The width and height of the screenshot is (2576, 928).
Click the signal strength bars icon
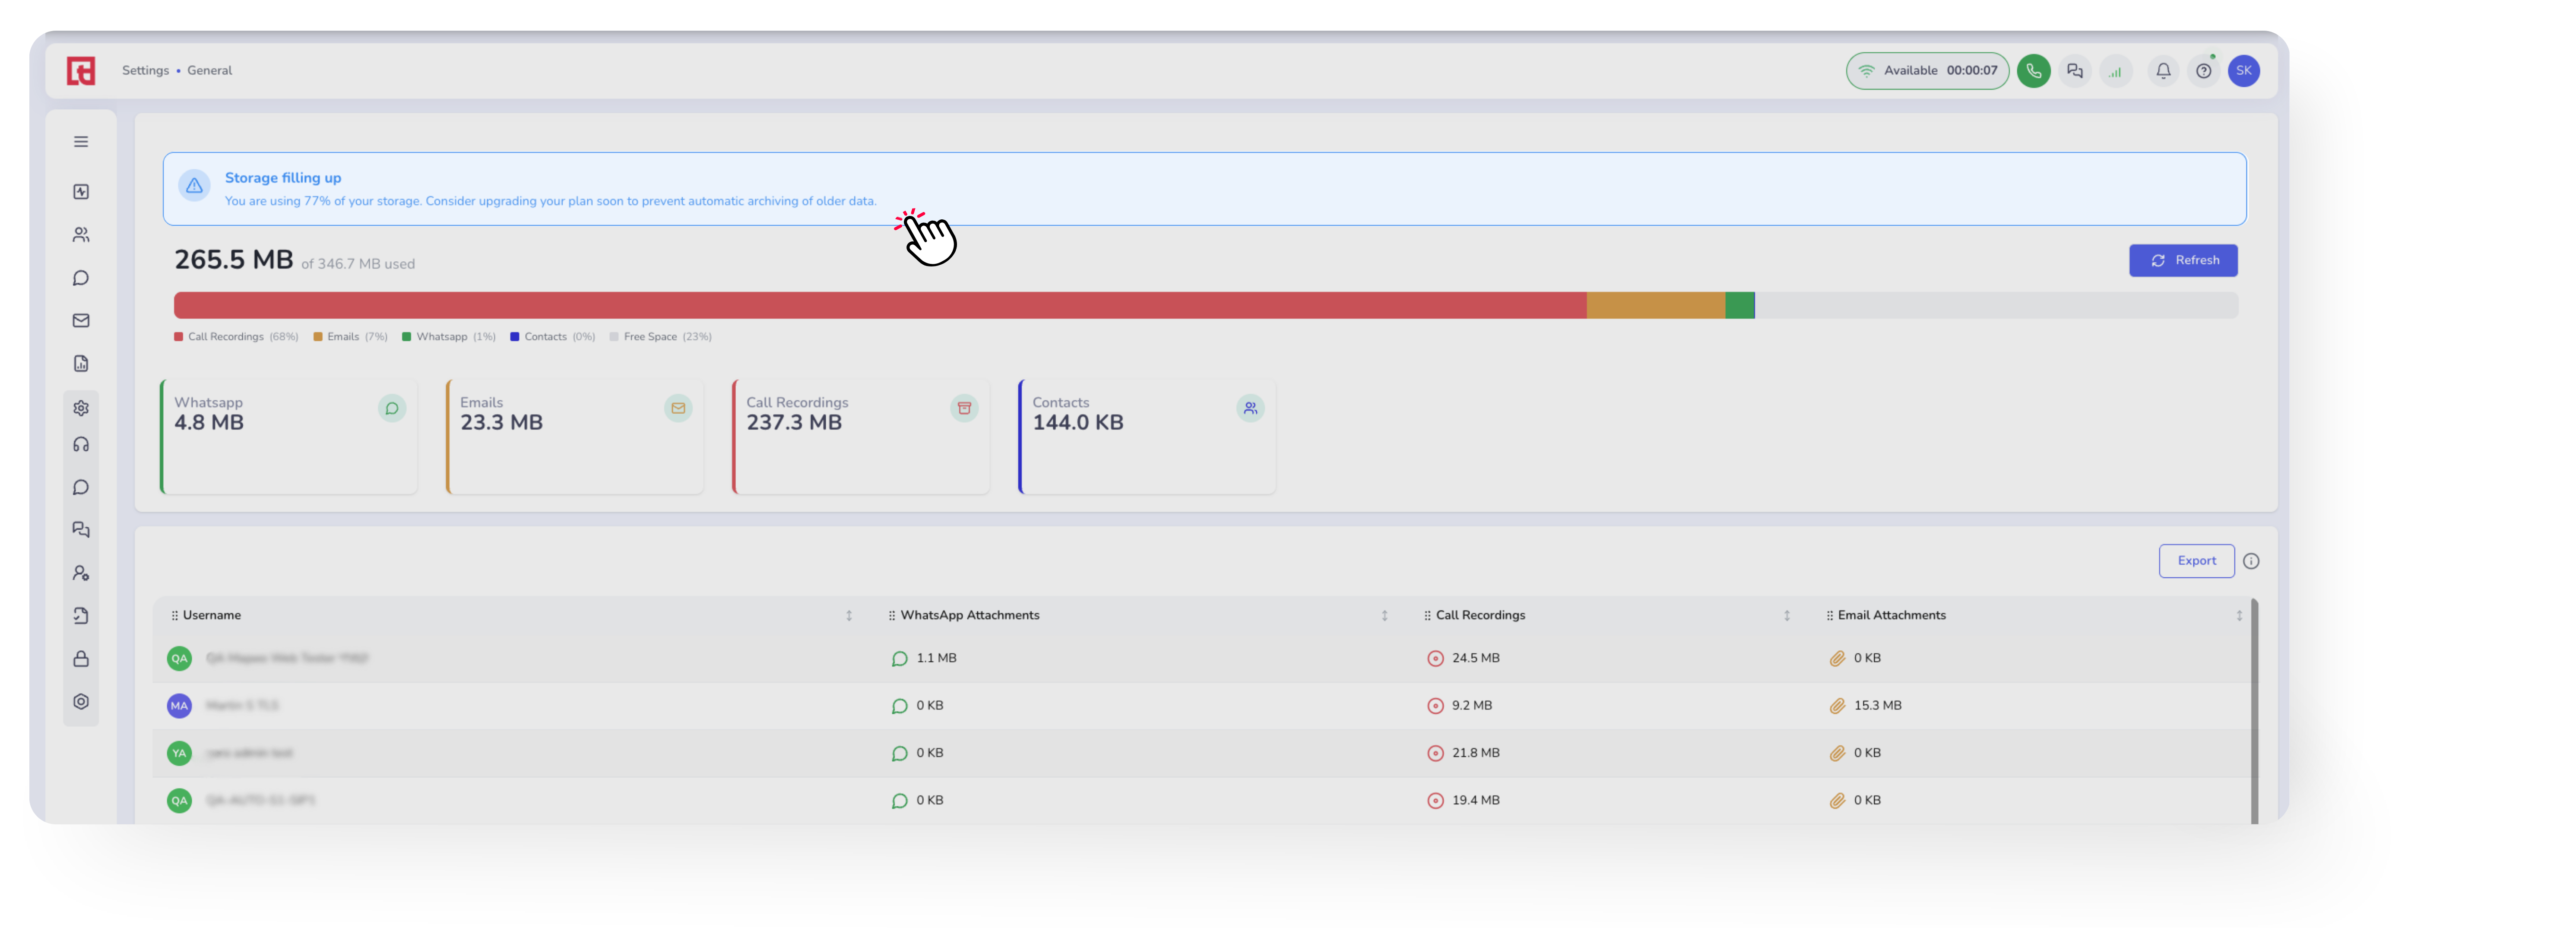coord(2115,71)
